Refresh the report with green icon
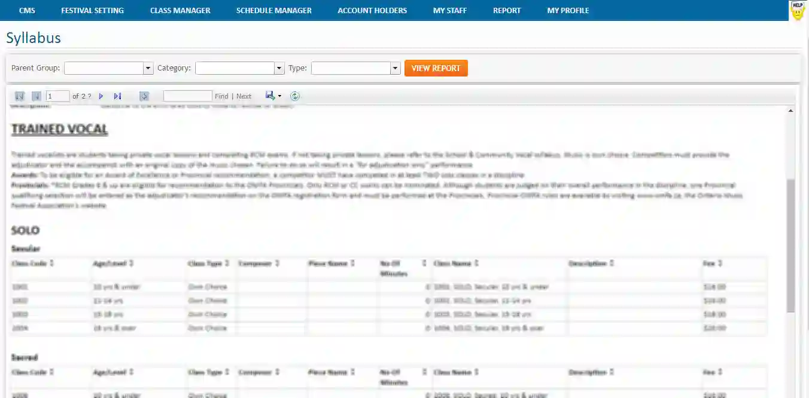 [x=295, y=96]
